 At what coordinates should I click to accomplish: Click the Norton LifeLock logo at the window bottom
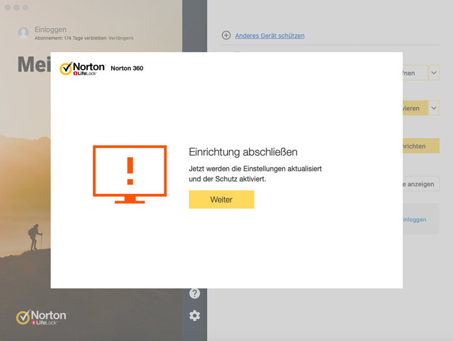[41, 317]
